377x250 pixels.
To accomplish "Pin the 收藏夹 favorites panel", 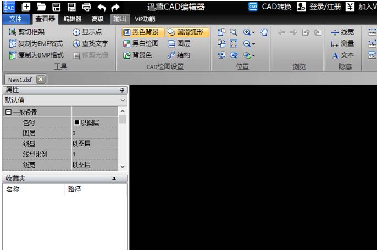I will pos(114,179).
